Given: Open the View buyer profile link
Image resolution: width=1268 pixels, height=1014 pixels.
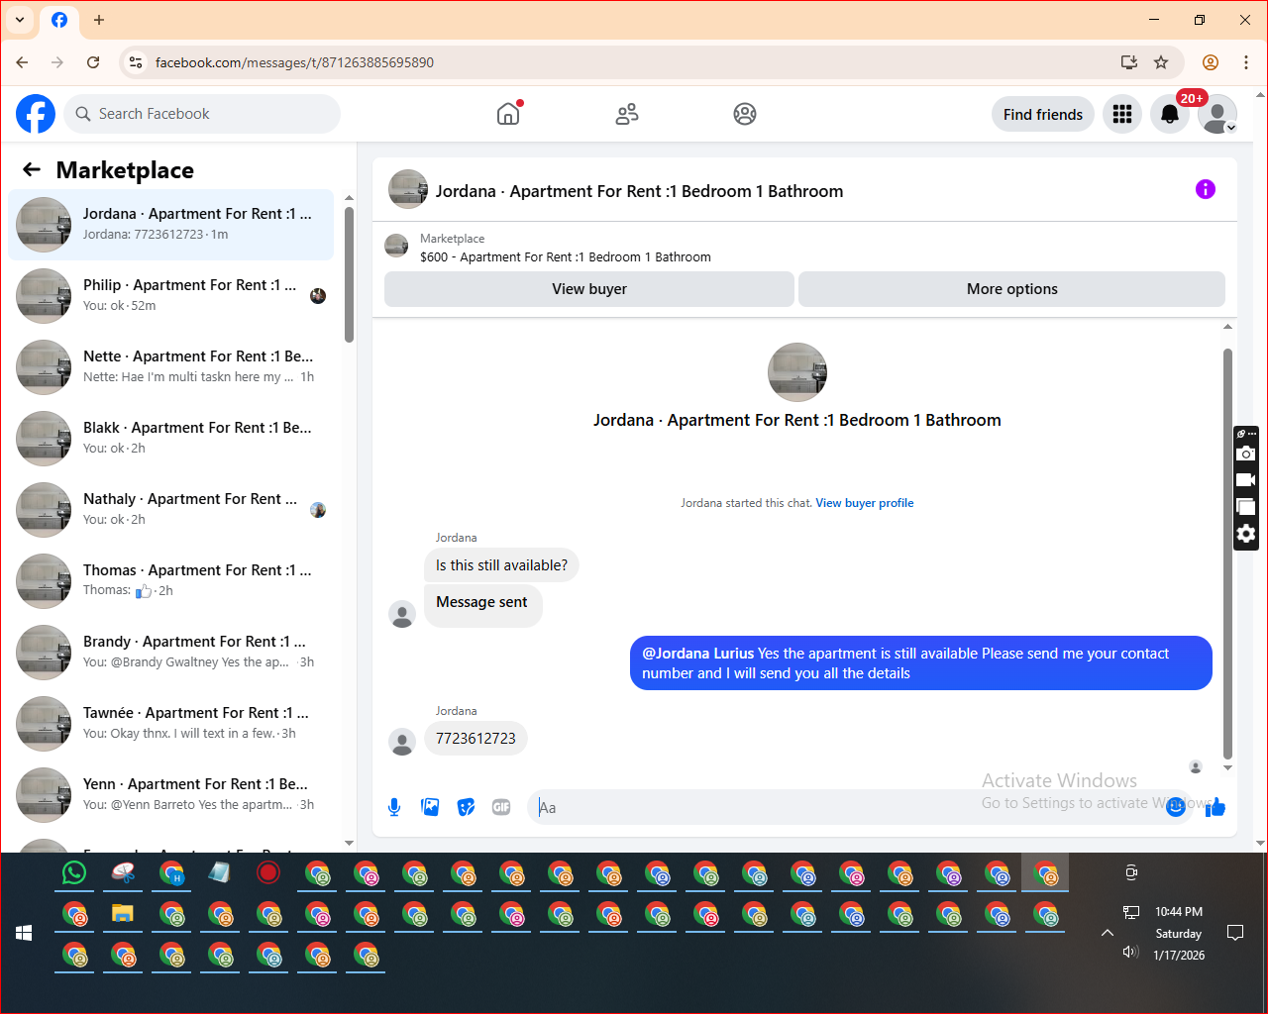Looking at the screenshot, I should pos(865,503).
